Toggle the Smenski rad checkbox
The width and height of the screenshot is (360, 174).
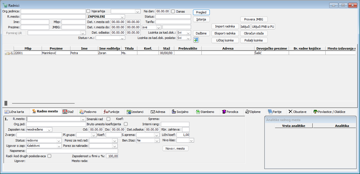click(x=109, y=119)
